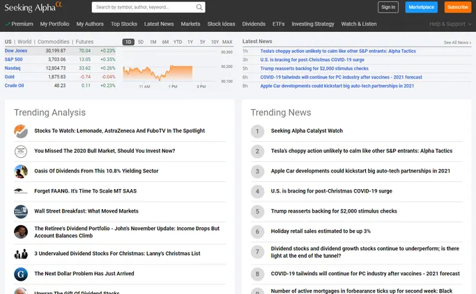Open the Latest News menu
476x294 pixels.
pos(159,24)
